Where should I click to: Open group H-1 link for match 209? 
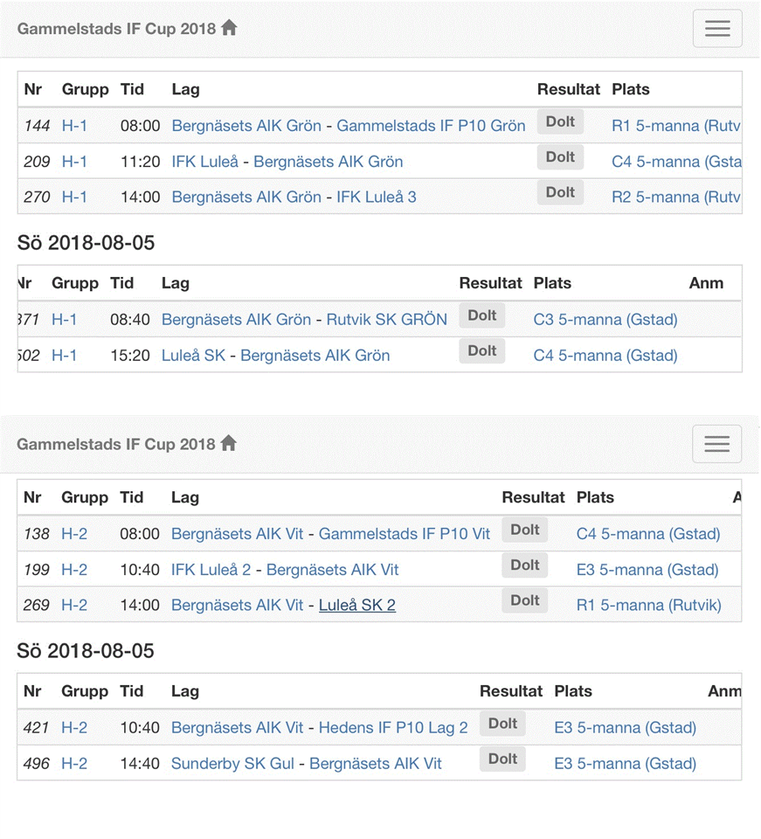pos(74,162)
